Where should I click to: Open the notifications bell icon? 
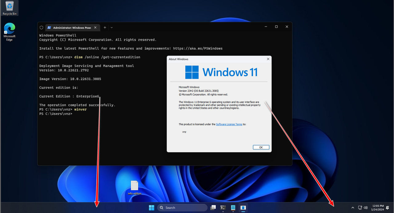click(x=388, y=208)
